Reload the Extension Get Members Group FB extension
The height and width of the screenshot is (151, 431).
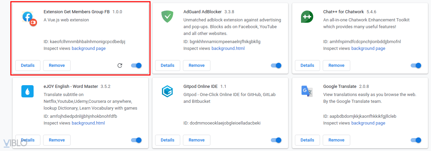pyautogui.click(x=119, y=65)
